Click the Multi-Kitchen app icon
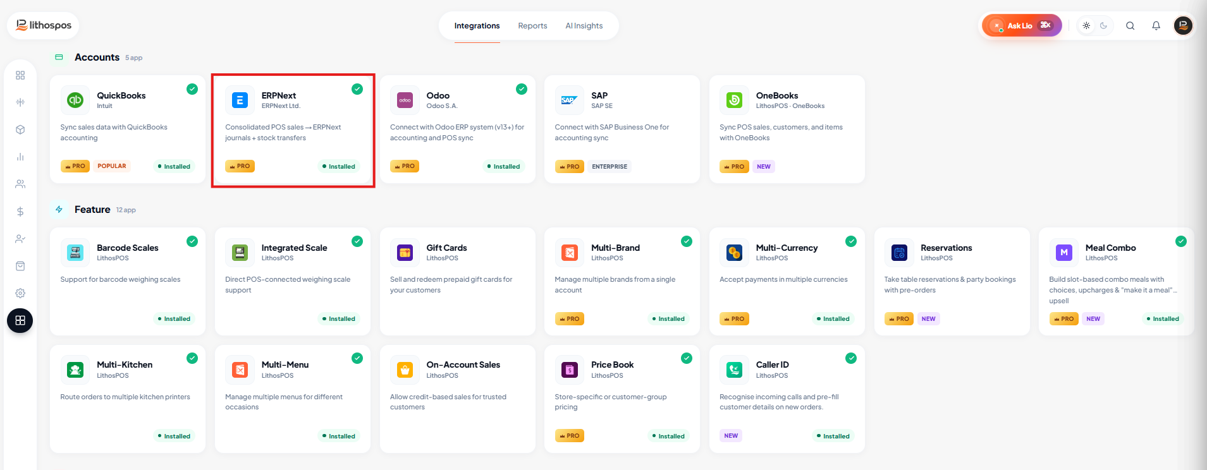1207x470 pixels. click(x=75, y=370)
